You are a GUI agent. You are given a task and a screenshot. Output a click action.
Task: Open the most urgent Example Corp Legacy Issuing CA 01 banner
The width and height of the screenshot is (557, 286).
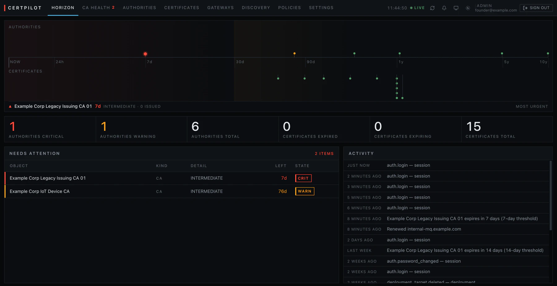278,106
